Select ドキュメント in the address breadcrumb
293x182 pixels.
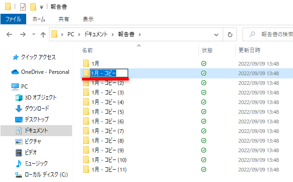[96, 34]
